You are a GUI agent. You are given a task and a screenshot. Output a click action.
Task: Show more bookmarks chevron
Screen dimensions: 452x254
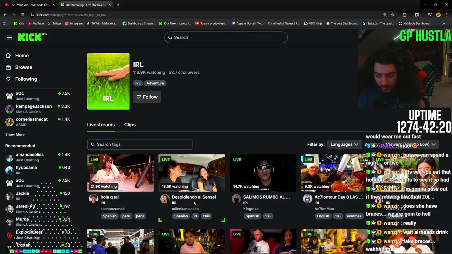[444, 24]
